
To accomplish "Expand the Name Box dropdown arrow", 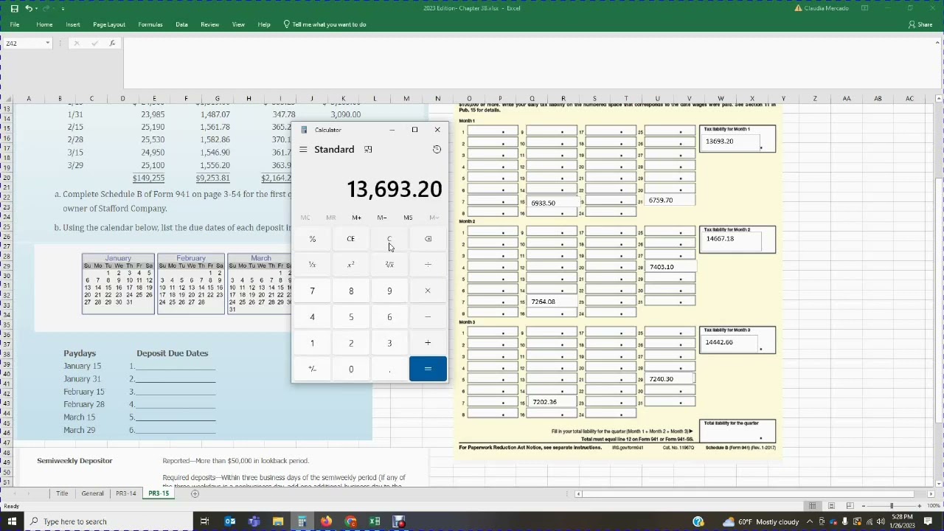I will (47, 44).
